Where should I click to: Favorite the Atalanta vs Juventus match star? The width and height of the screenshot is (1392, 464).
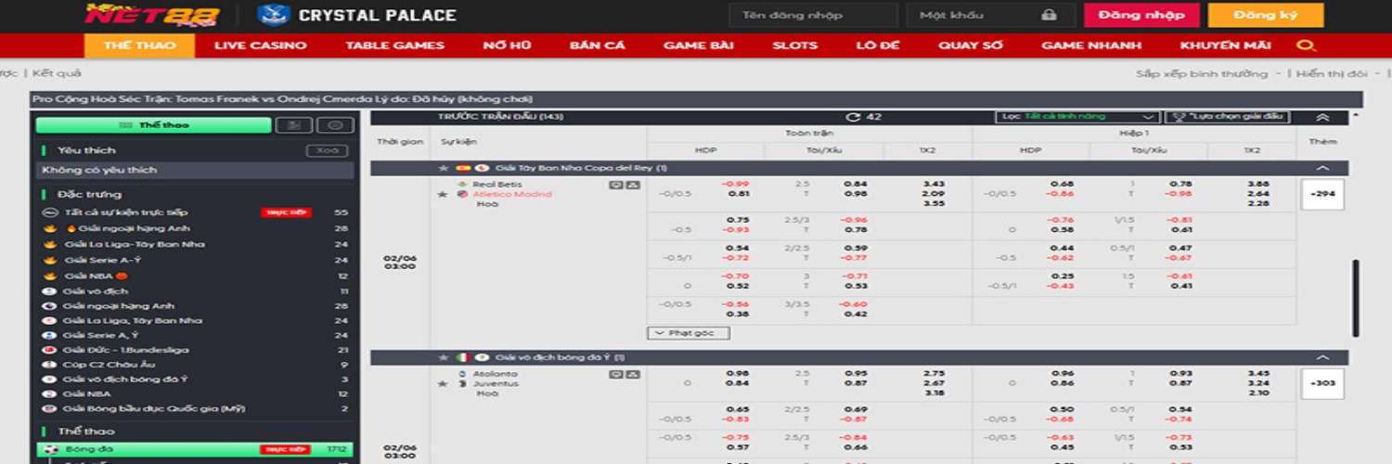444,383
